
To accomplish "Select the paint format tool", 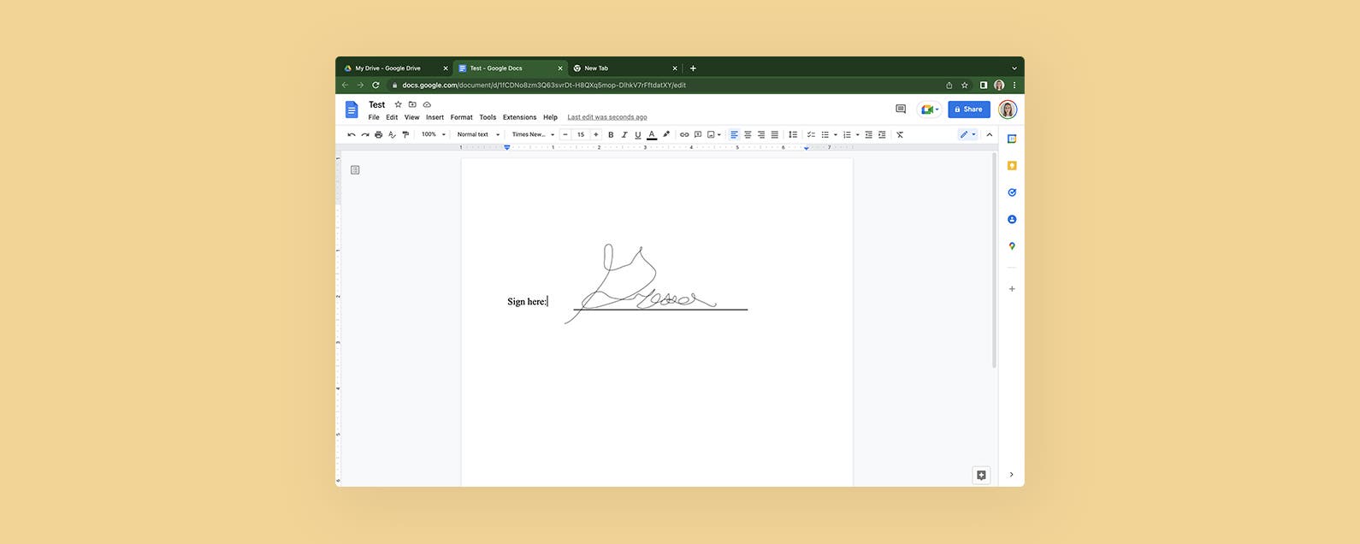I will pos(405,134).
